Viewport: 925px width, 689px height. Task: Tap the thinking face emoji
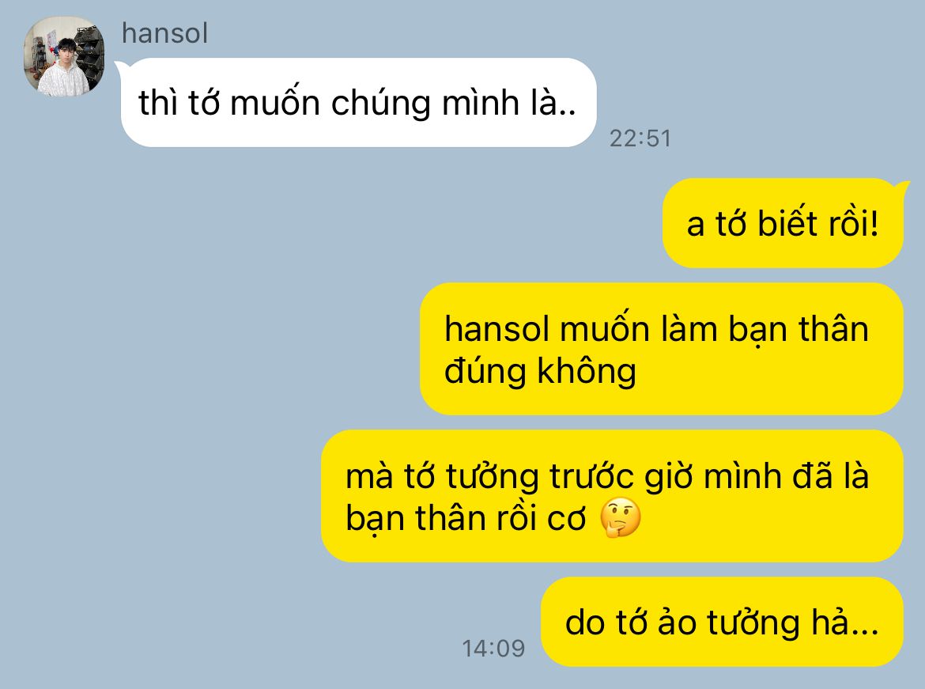point(620,518)
